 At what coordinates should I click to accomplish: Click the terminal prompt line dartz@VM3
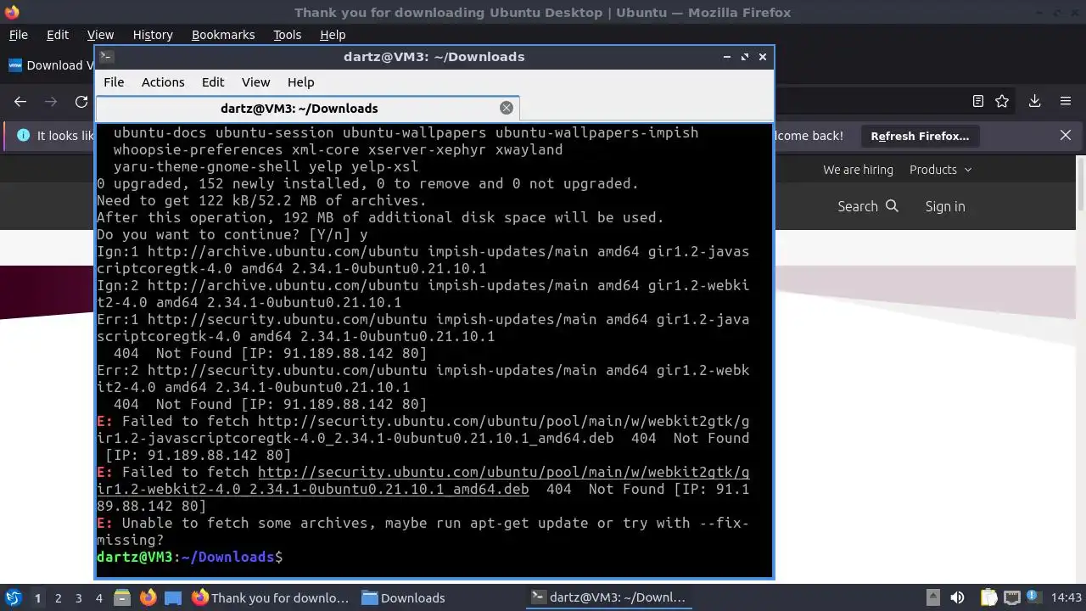(190, 557)
